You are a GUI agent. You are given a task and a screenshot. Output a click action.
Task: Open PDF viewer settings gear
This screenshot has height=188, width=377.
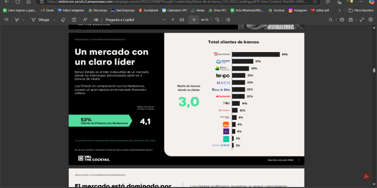370,20
